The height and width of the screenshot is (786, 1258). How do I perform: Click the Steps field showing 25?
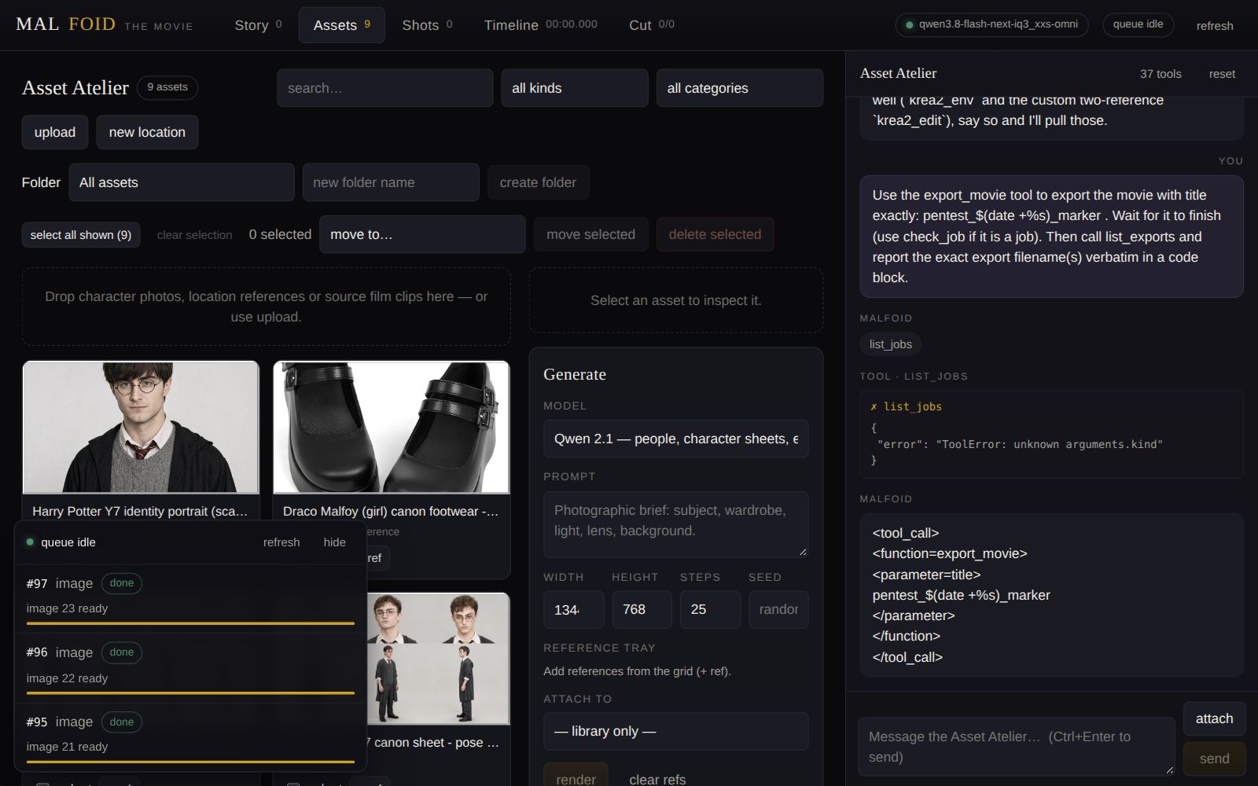(x=710, y=609)
